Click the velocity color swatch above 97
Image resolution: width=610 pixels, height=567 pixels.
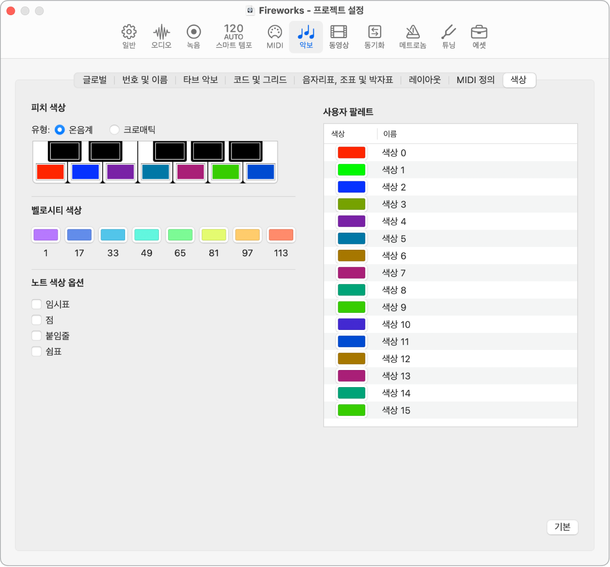point(247,235)
